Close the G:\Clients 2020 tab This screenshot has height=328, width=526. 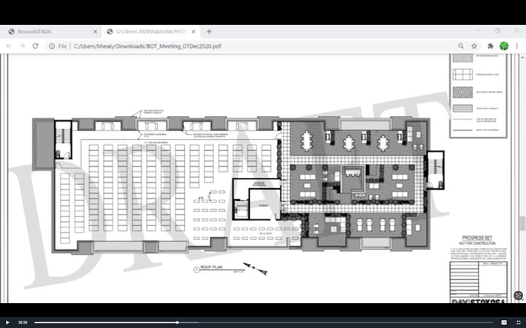[x=194, y=31]
